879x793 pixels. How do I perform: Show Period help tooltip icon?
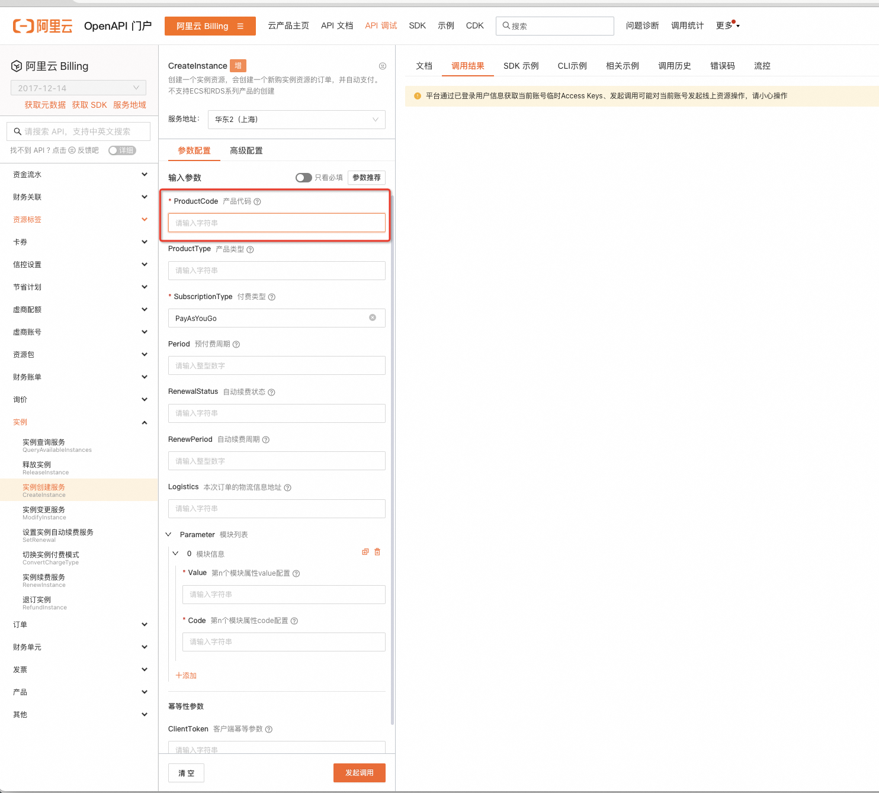click(236, 344)
